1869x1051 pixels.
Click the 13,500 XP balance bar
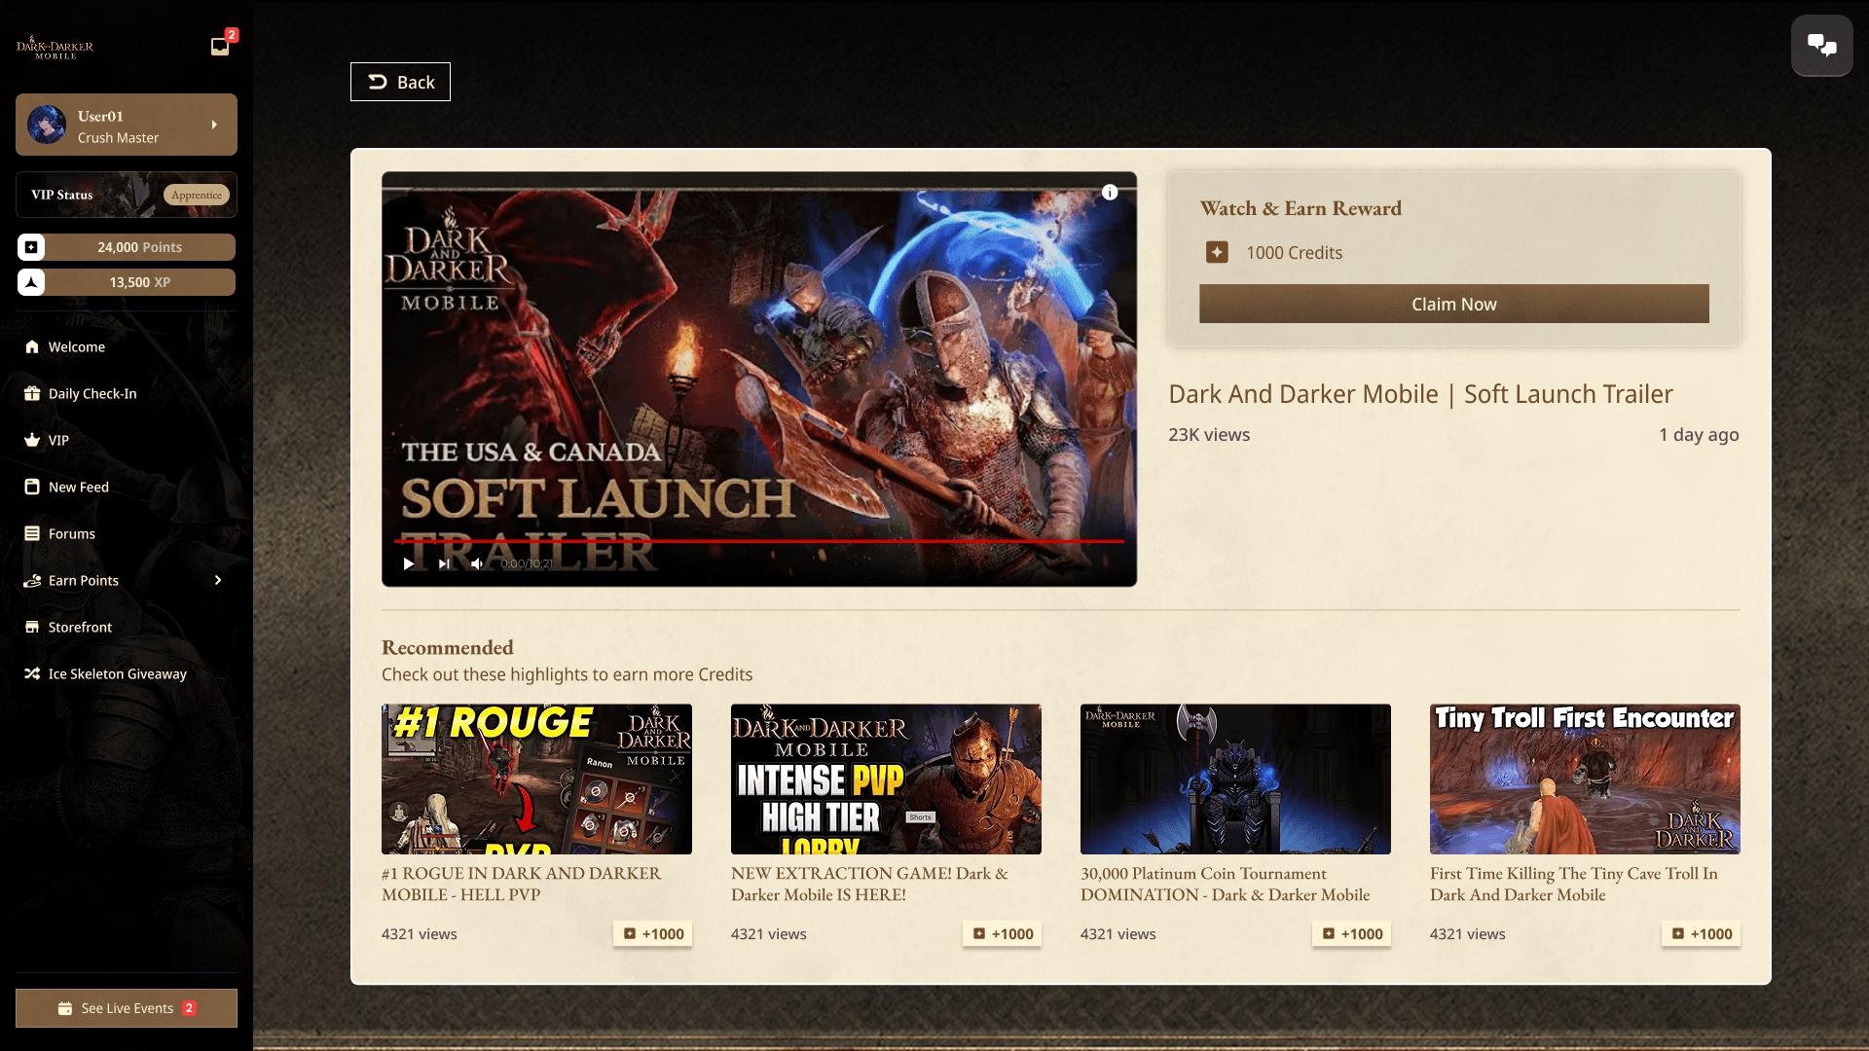click(127, 282)
